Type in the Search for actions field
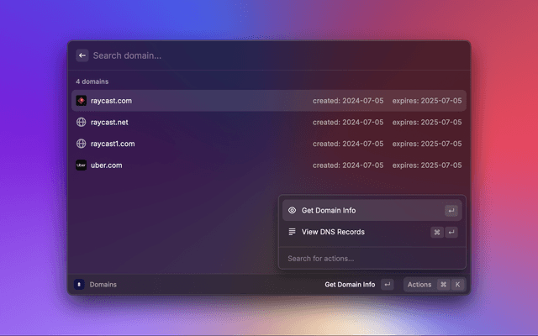This screenshot has height=336, width=538. pos(370,259)
